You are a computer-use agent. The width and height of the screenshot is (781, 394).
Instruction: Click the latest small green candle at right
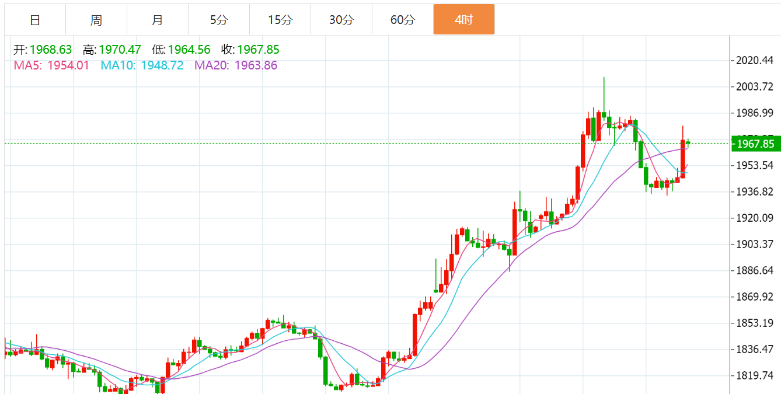(688, 143)
